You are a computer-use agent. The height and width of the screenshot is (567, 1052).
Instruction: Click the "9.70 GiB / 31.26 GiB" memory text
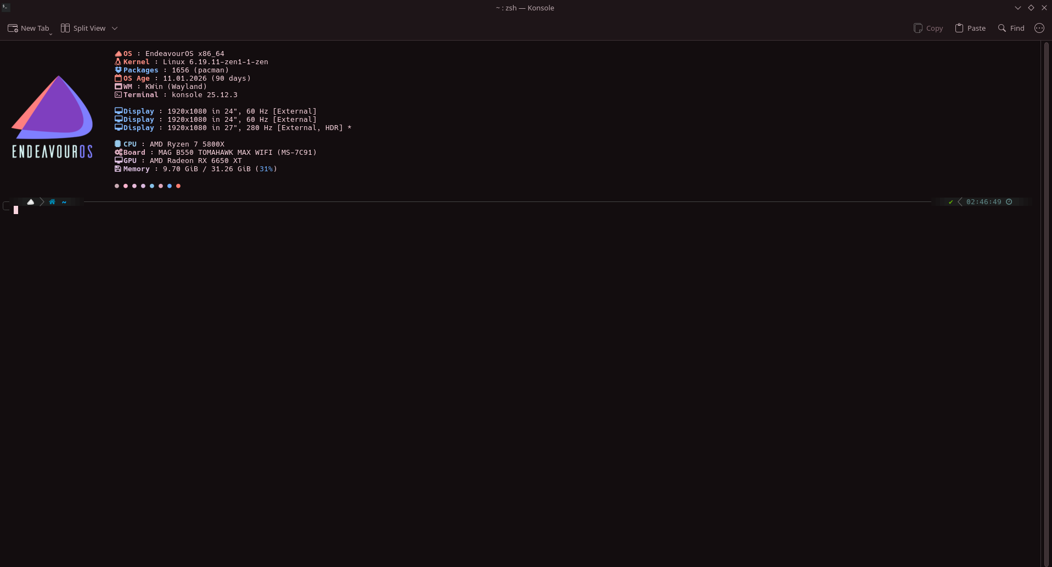coord(206,169)
